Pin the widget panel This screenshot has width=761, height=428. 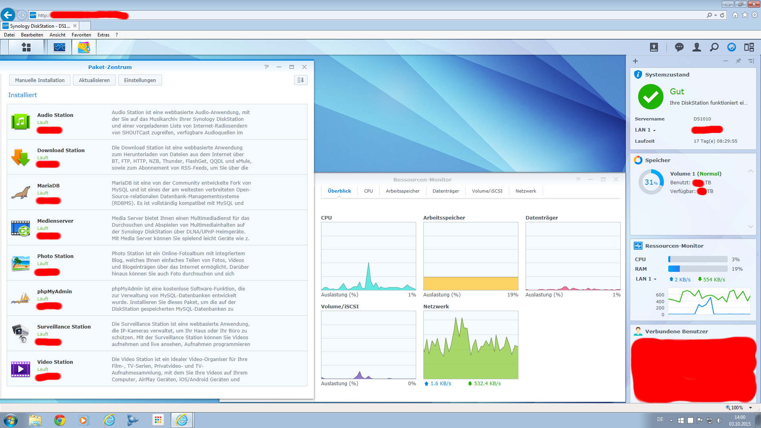[738, 61]
